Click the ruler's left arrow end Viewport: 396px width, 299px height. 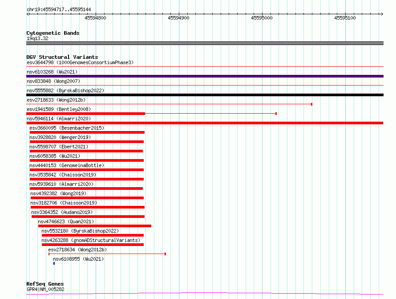[x=28, y=14]
